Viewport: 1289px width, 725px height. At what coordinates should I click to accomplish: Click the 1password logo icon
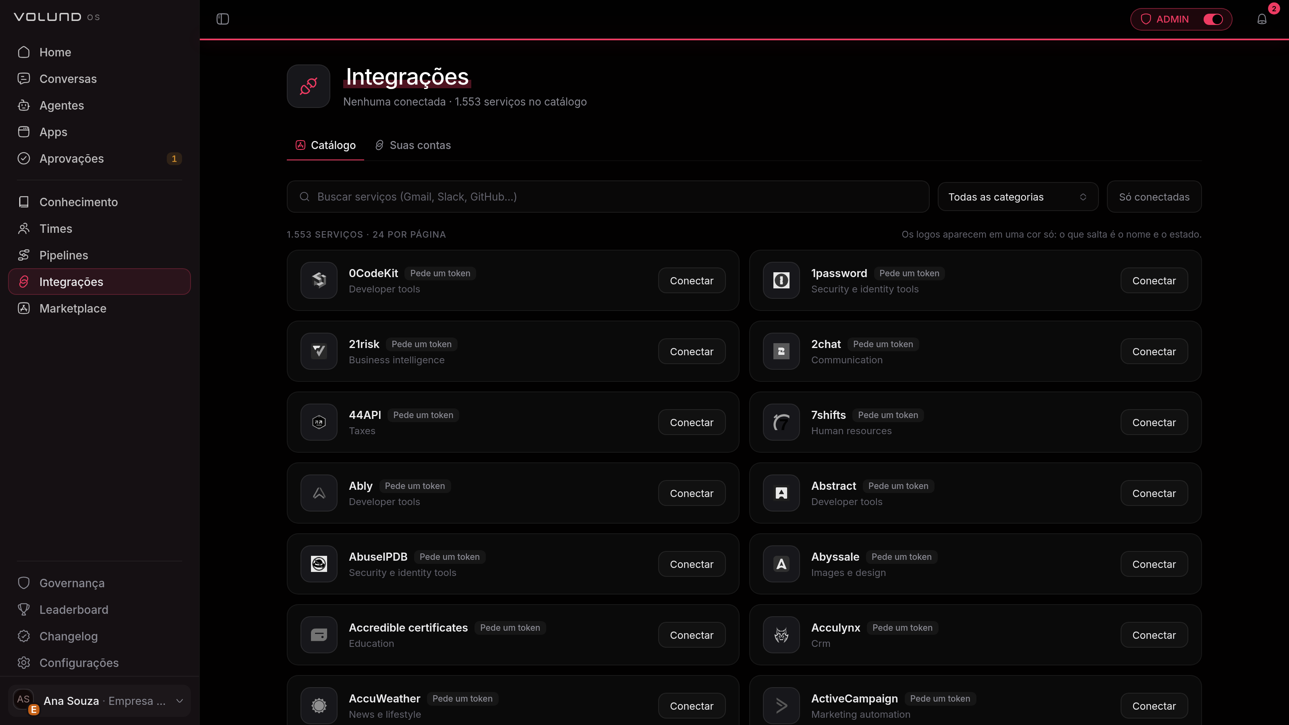pos(781,280)
